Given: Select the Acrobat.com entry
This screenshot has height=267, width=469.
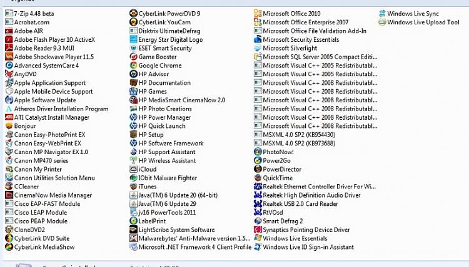Looking at the screenshot, I should [28, 22].
